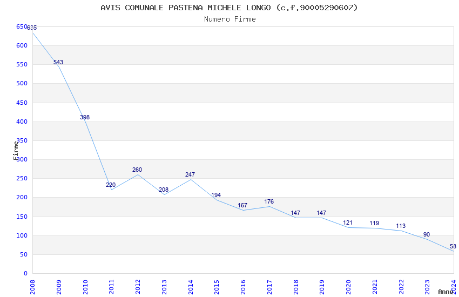Click the x-axis year 2023
The image size is (459, 297).
(427, 287)
